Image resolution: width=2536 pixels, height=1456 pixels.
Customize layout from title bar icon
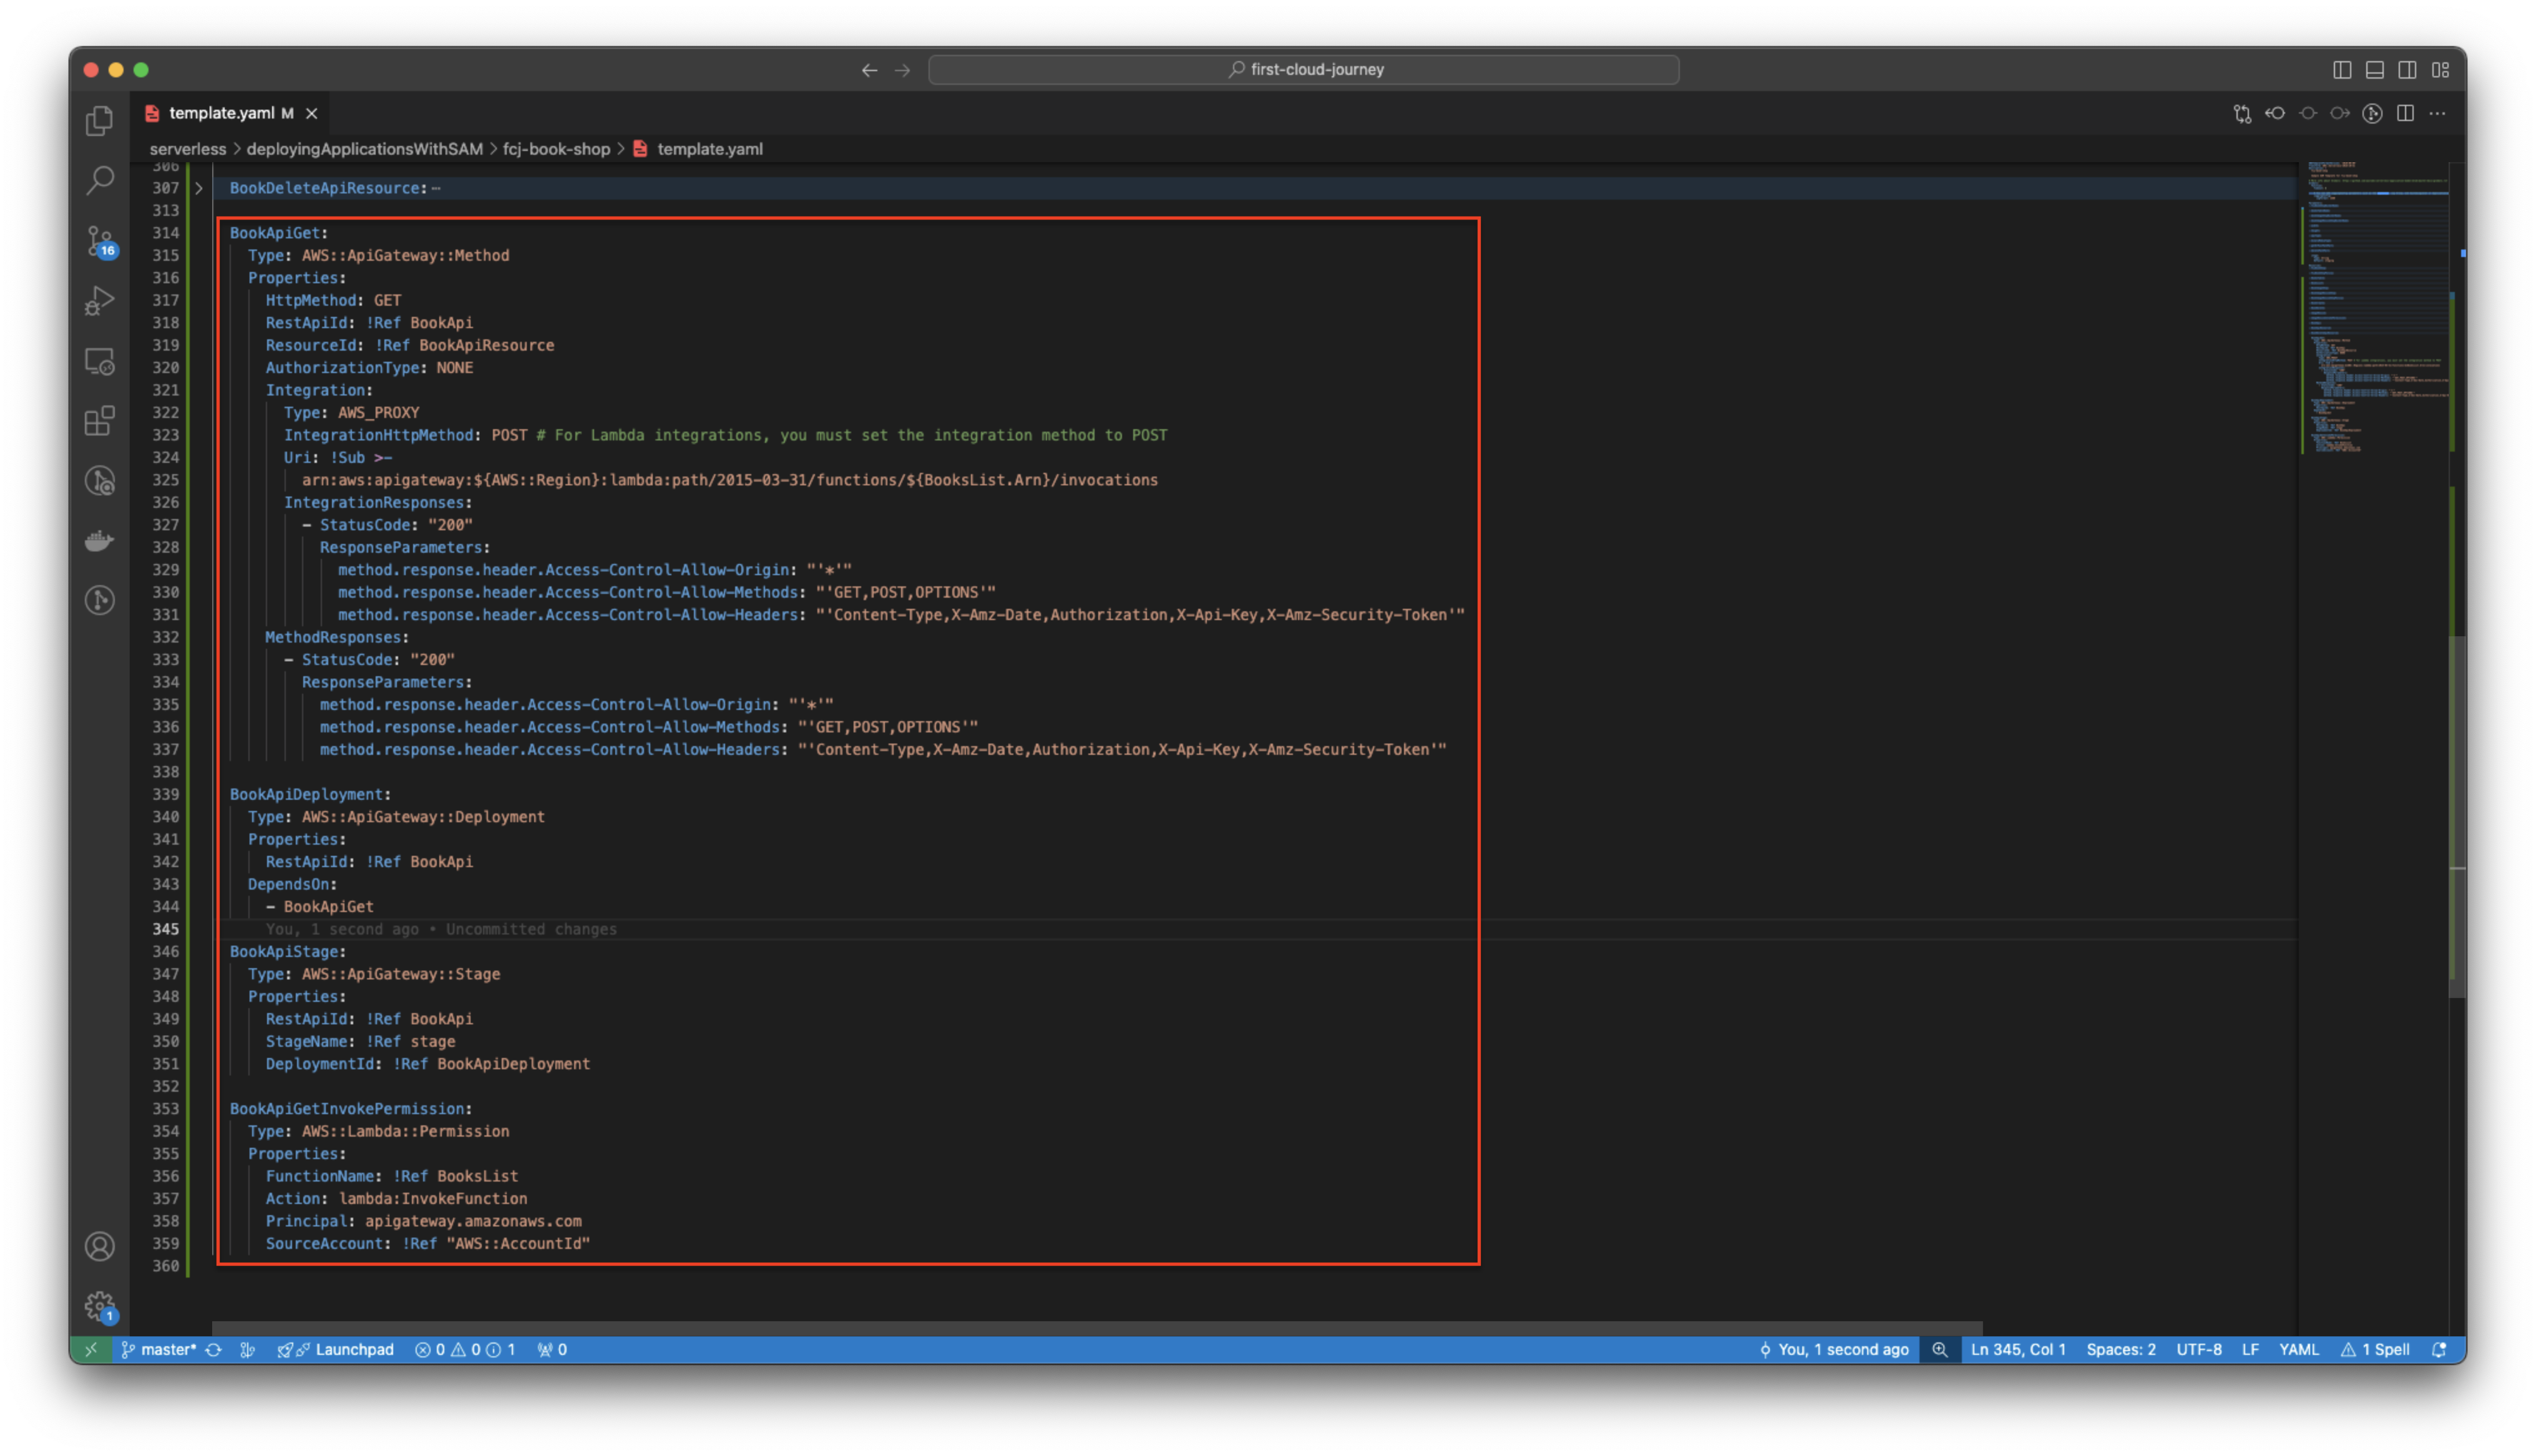[x=2441, y=69]
